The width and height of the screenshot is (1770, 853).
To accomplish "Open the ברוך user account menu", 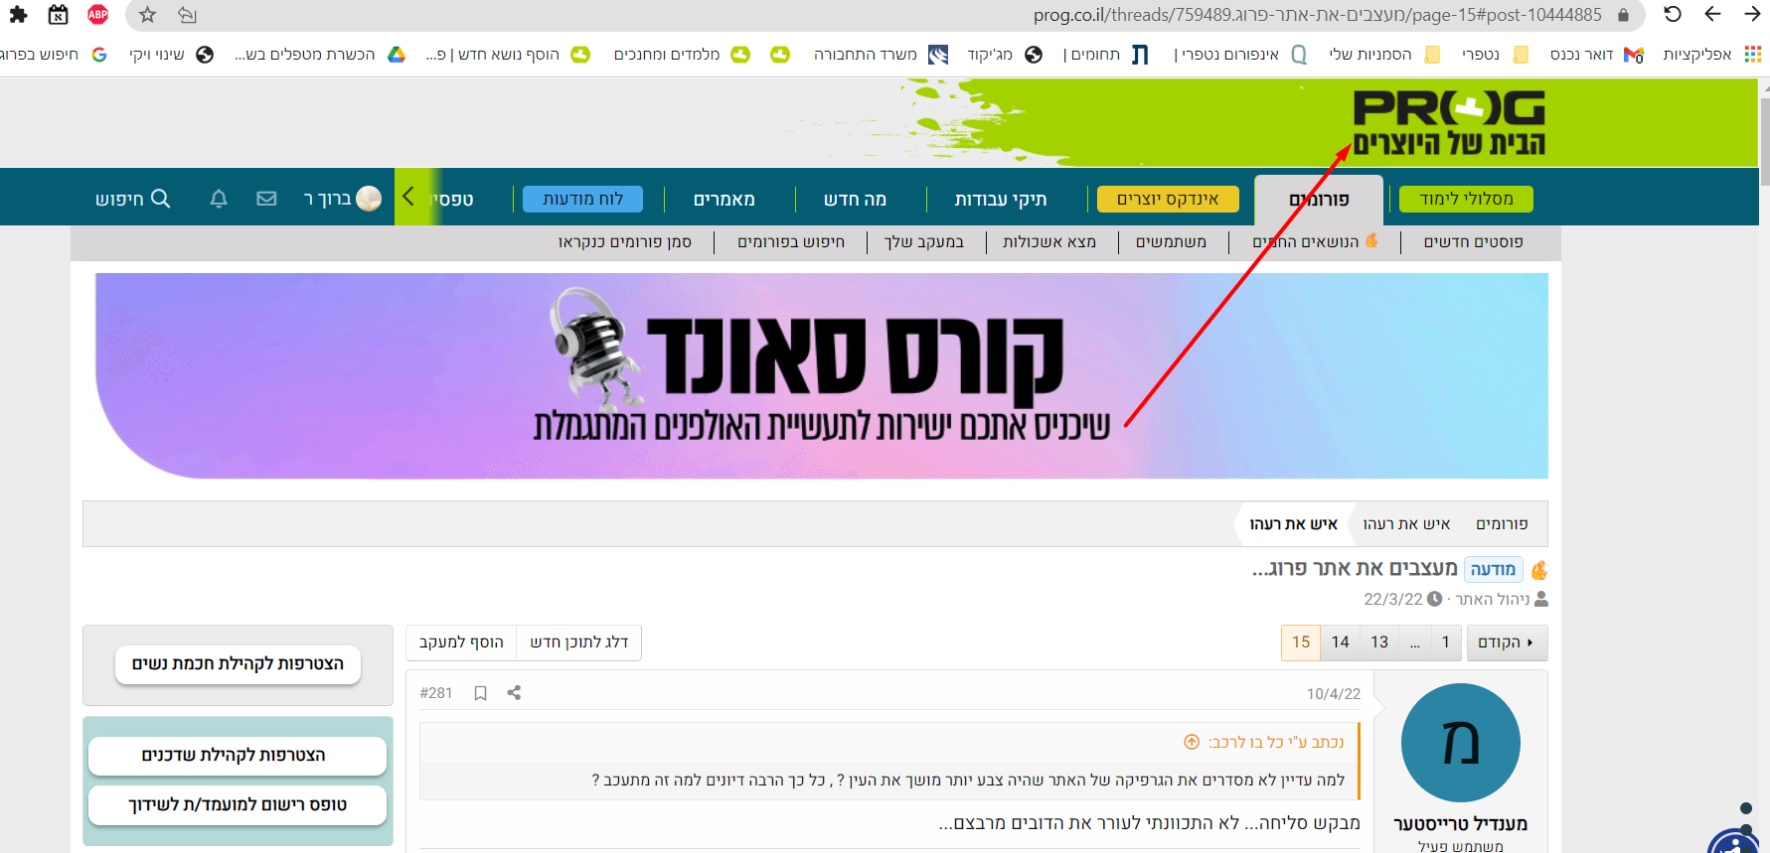I will pyautogui.click(x=342, y=199).
